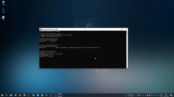Select the shortcut file icon on desktop

pos(3,18)
